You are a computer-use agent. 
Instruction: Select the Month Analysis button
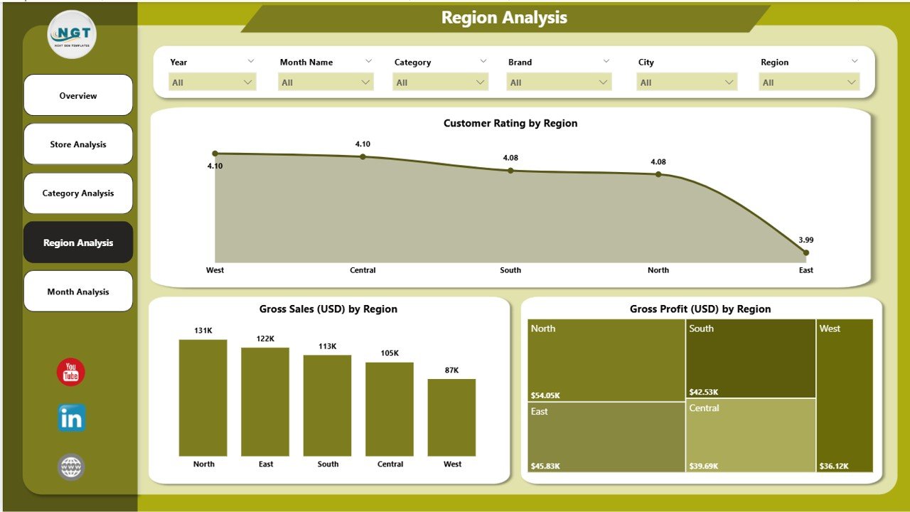78,292
